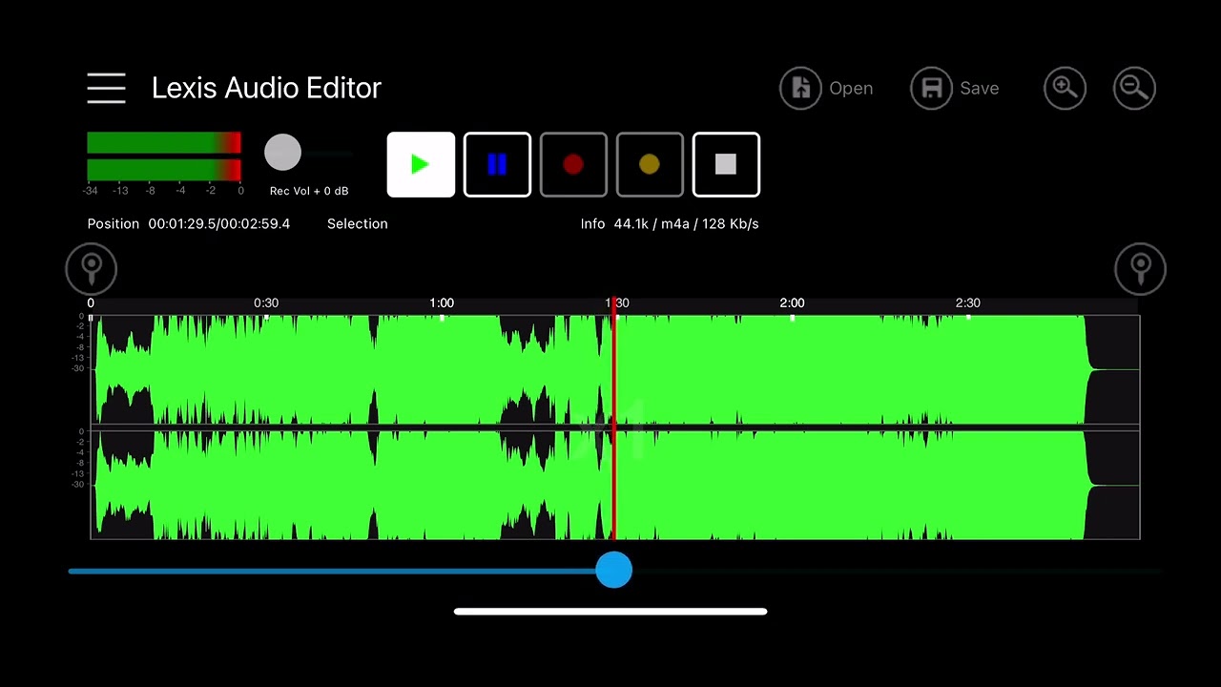Click the 0 mark on time ruler
Screen dimensions: 1221x687
[91, 302]
